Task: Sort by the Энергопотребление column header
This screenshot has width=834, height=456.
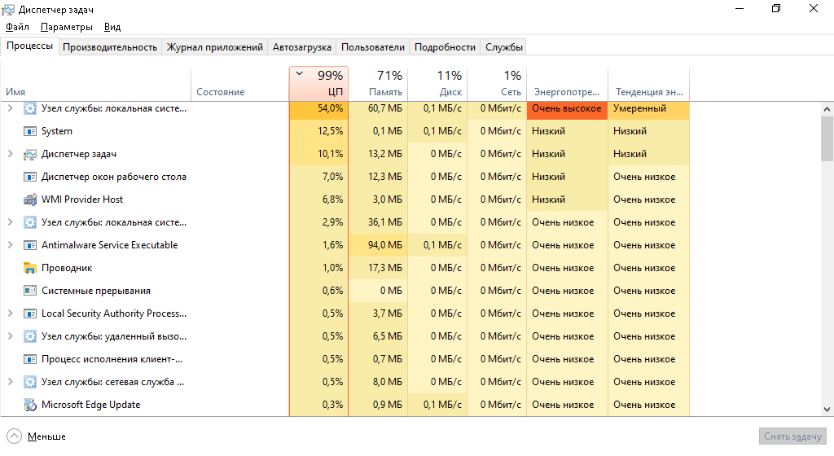Action: pyautogui.click(x=567, y=84)
